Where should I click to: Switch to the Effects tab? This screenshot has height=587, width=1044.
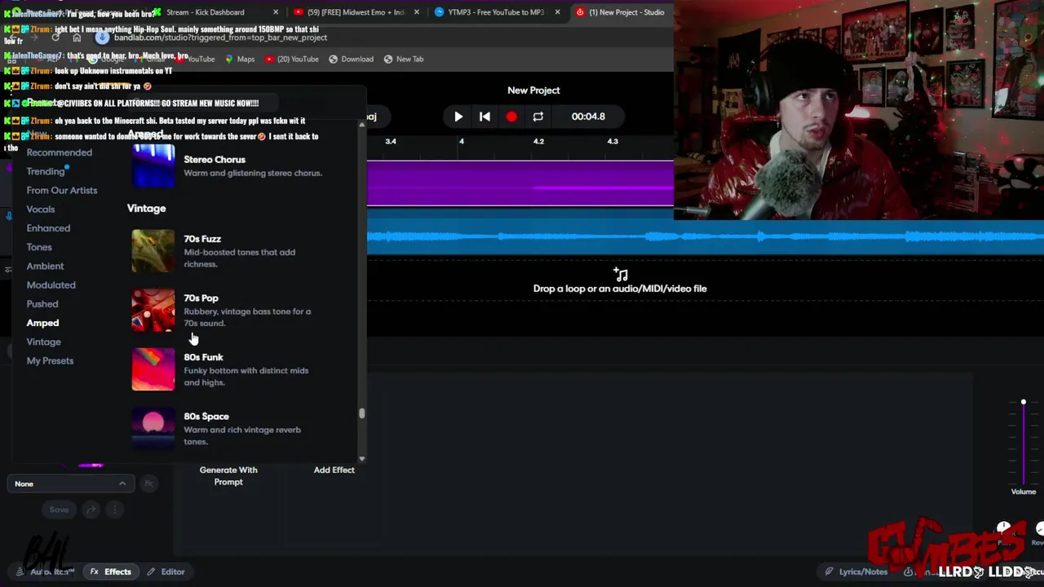click(x=110, y=572)
